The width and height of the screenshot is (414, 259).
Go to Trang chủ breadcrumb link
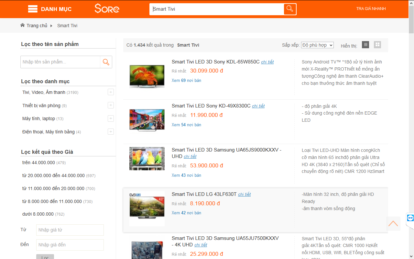37,26
